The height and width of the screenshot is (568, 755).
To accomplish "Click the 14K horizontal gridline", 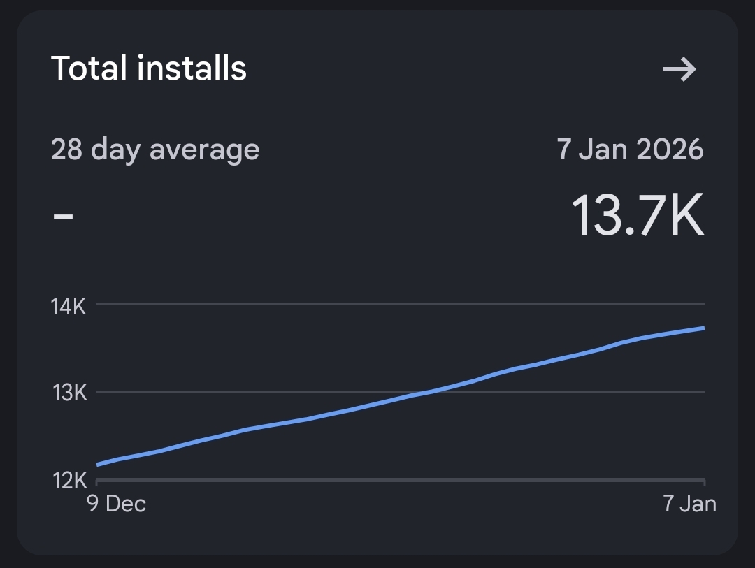I will (398, 304).
